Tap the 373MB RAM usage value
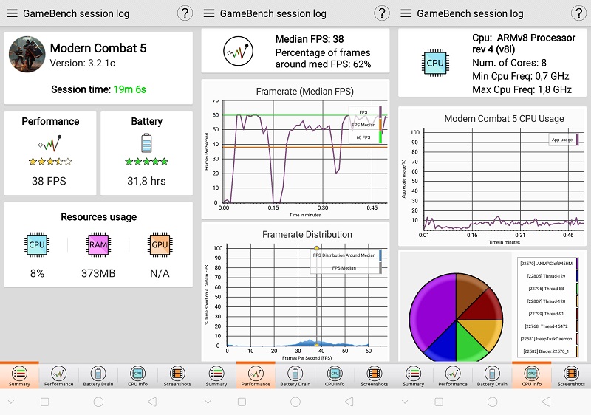591x415 pixels. click(x=98, y=273)
